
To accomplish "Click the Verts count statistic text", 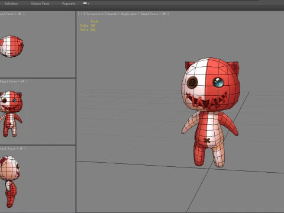I will 88,30.
